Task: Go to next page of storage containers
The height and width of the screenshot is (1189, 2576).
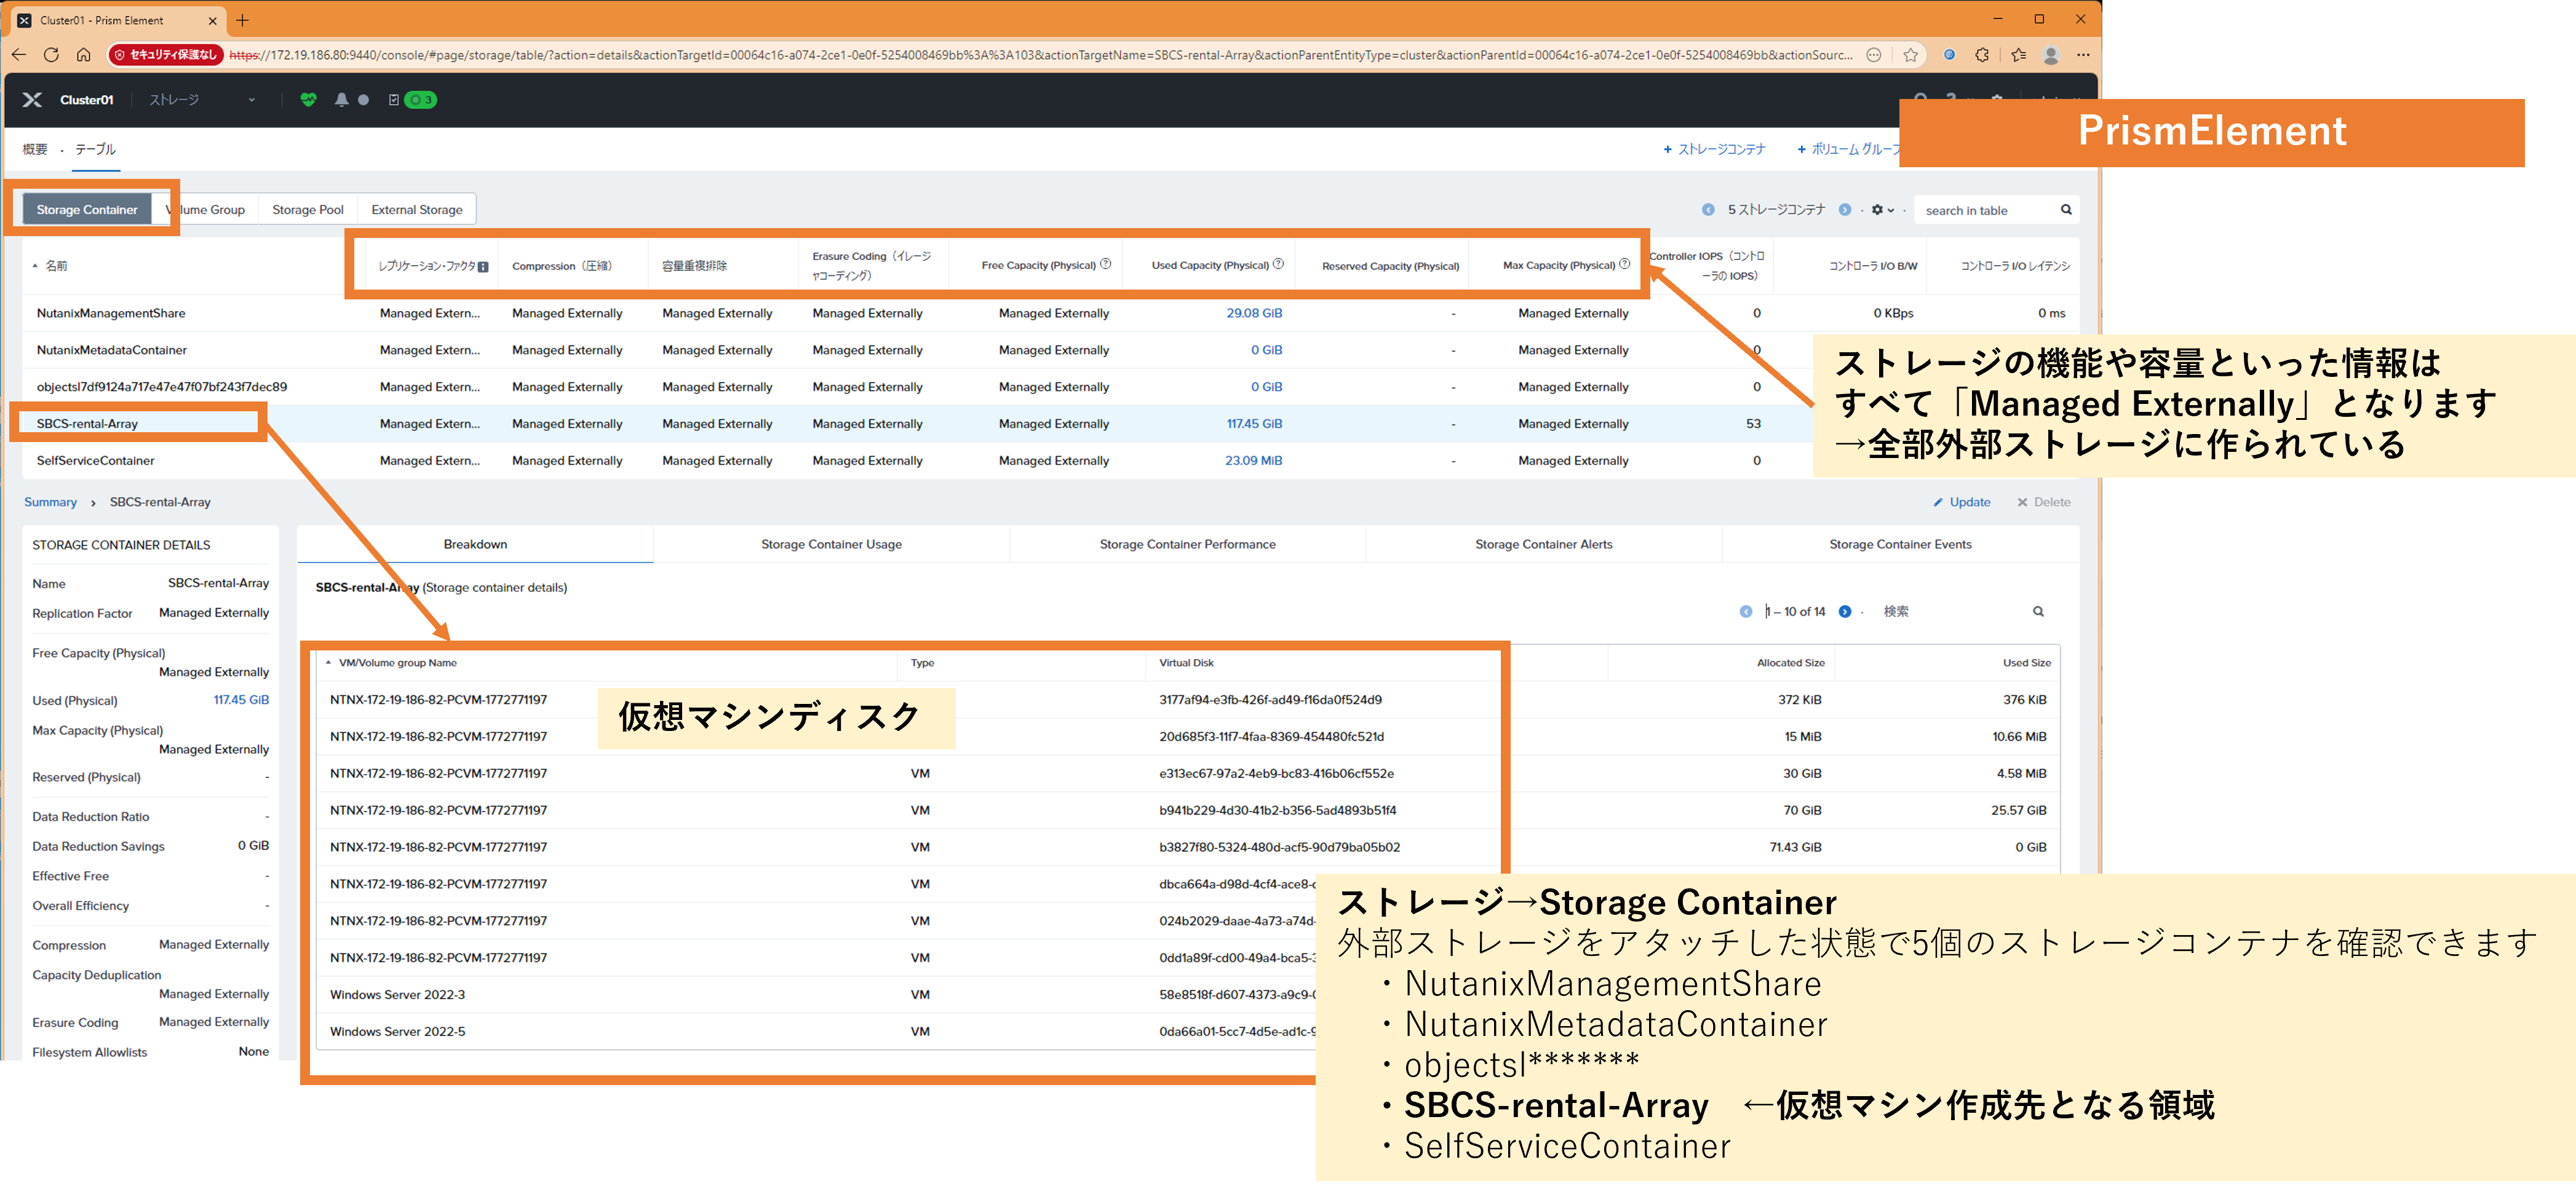Action: click(1845, 210)
